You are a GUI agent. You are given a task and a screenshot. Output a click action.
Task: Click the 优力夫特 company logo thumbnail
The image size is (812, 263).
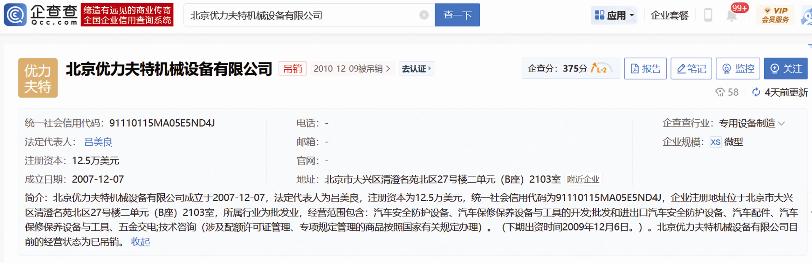(x=38, y=78)
